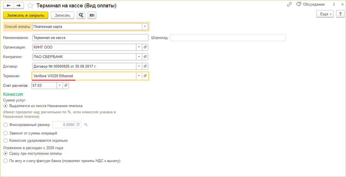Click the barcode icon in toolbar
346x177 pixels.
[x=92, y=15]
